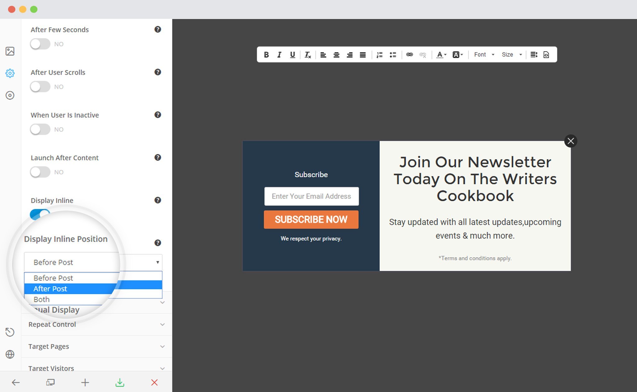Toggle After User Scrolls switch
This screenshot has width=637, height=392.
point(40,87)
